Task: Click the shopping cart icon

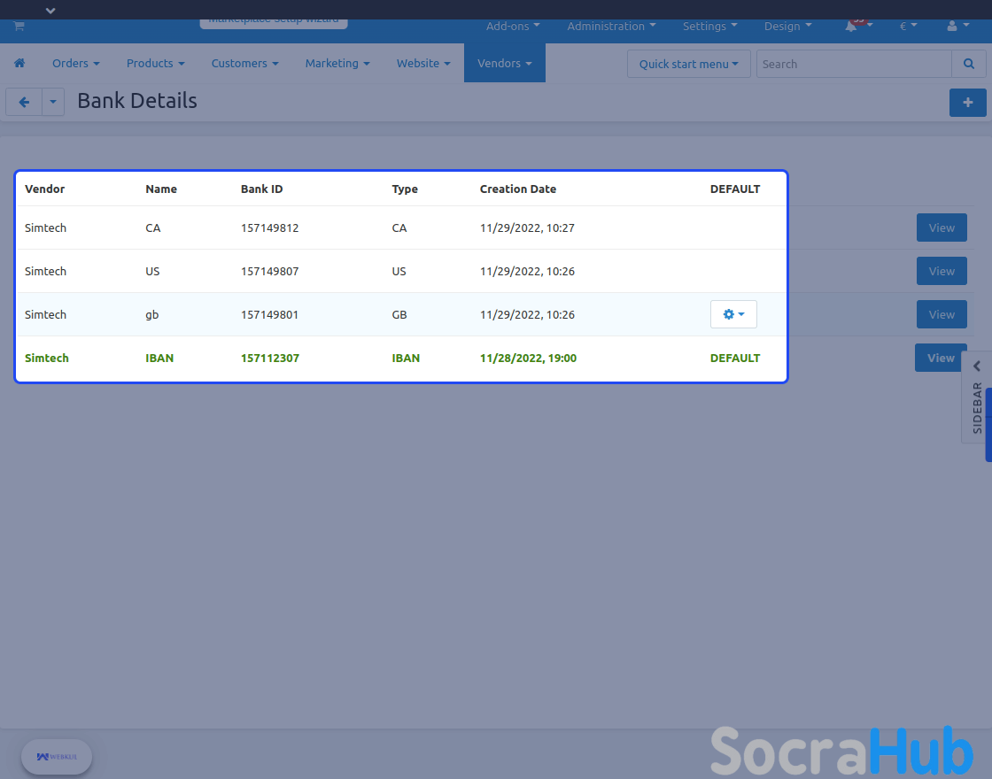Action: (x=19, y=27)
